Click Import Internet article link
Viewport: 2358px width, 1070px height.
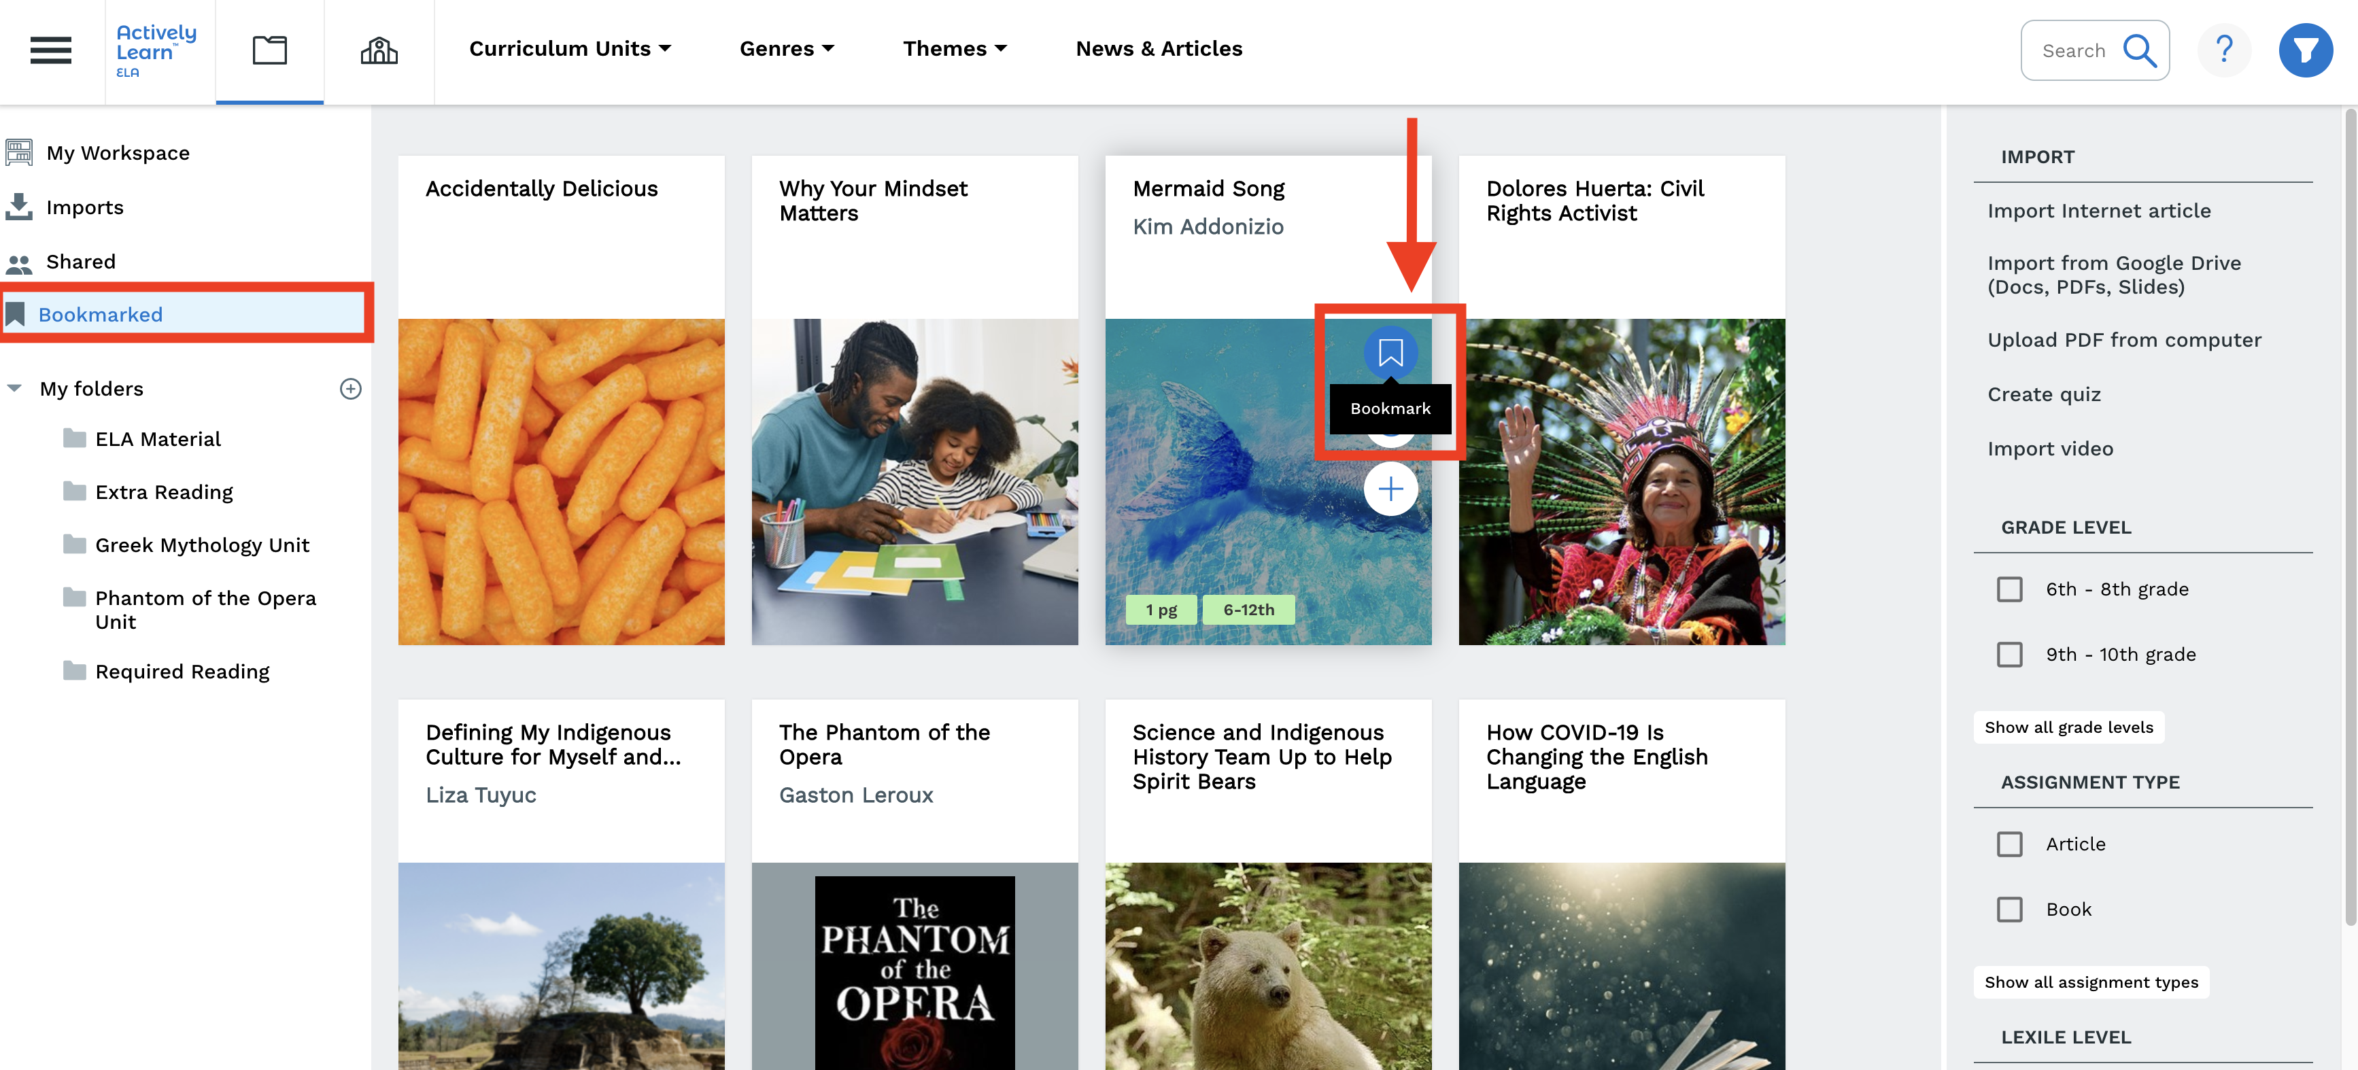coord(2098,211)
